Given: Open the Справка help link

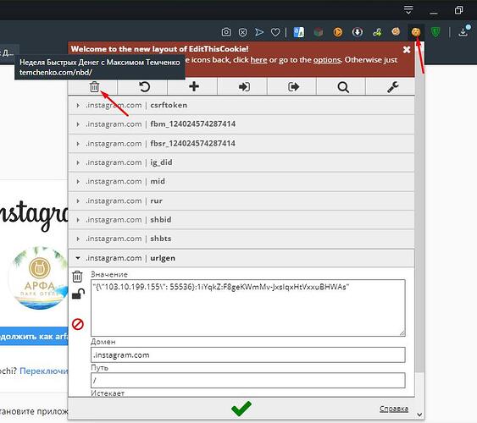Looking at the screenshot, I should coord(394,409).
